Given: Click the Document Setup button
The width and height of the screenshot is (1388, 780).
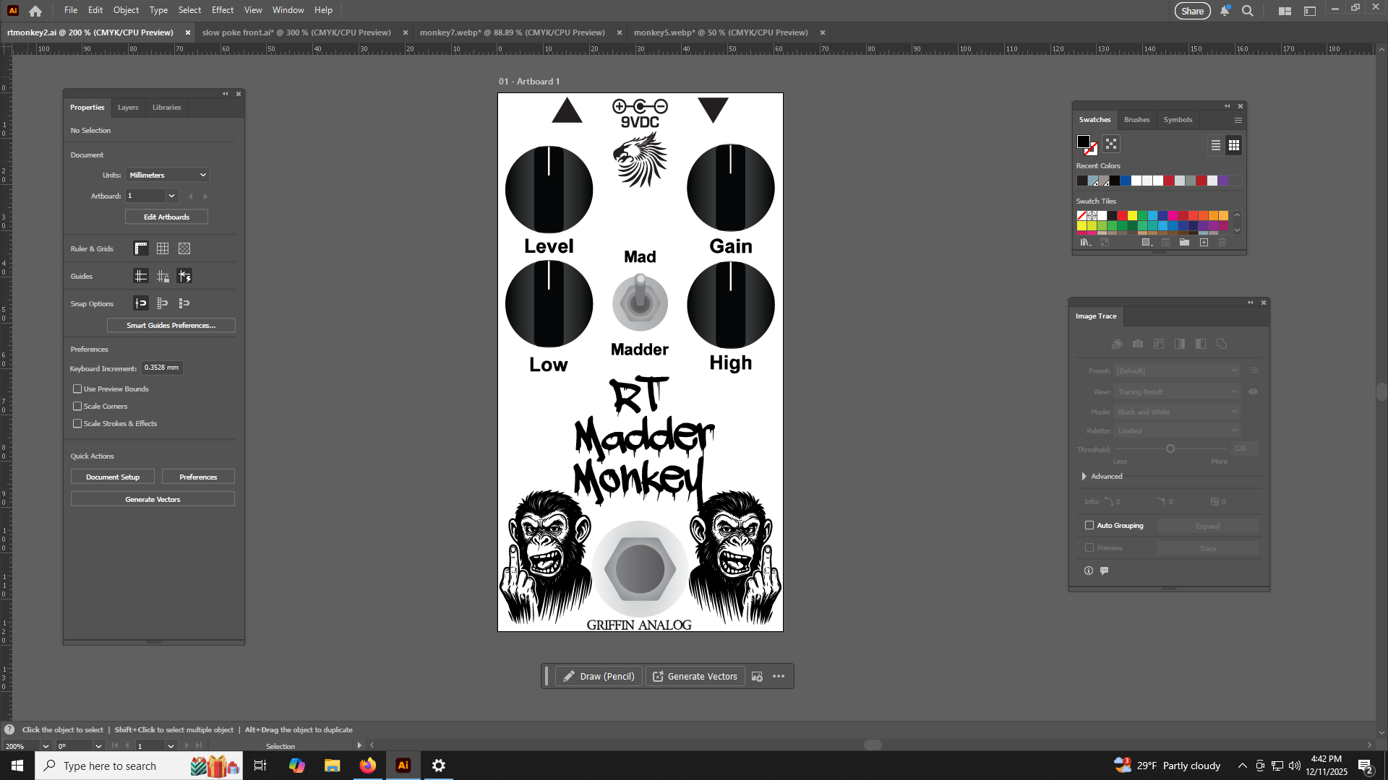Looking at the screenshot, I should click(x=113, y=477).
